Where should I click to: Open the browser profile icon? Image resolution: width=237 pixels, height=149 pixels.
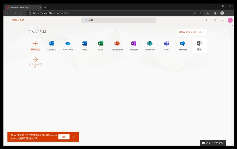click(222, 13)
